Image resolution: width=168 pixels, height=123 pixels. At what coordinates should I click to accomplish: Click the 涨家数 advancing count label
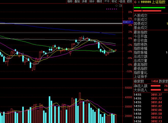(139, 81)
